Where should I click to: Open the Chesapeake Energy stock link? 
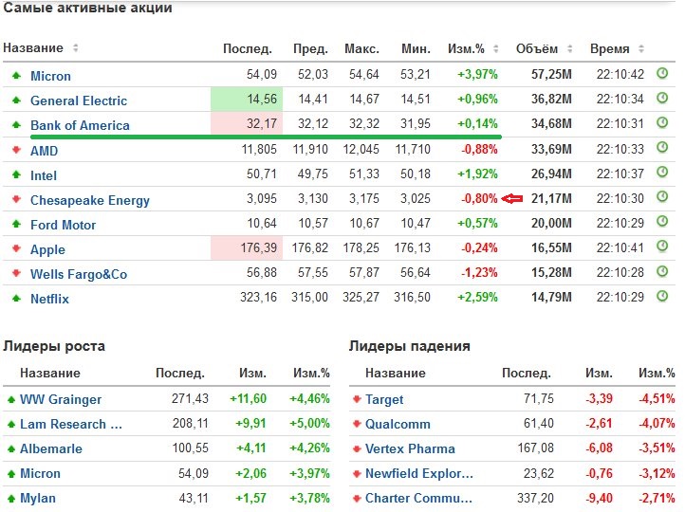click(x=89, y=200)
